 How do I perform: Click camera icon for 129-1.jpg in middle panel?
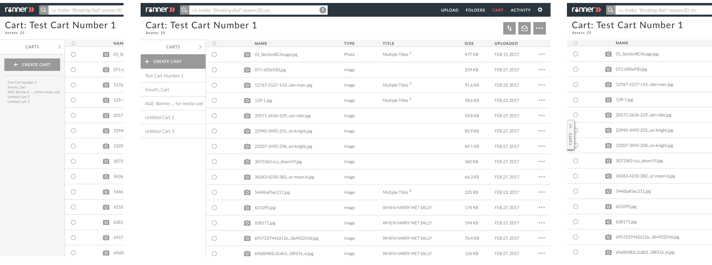pyautogui.click(x=247, y=101)
